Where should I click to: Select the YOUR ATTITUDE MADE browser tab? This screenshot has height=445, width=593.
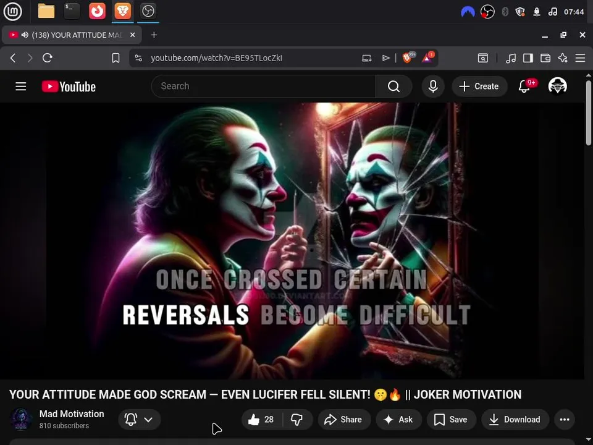(x=72, y=35)
